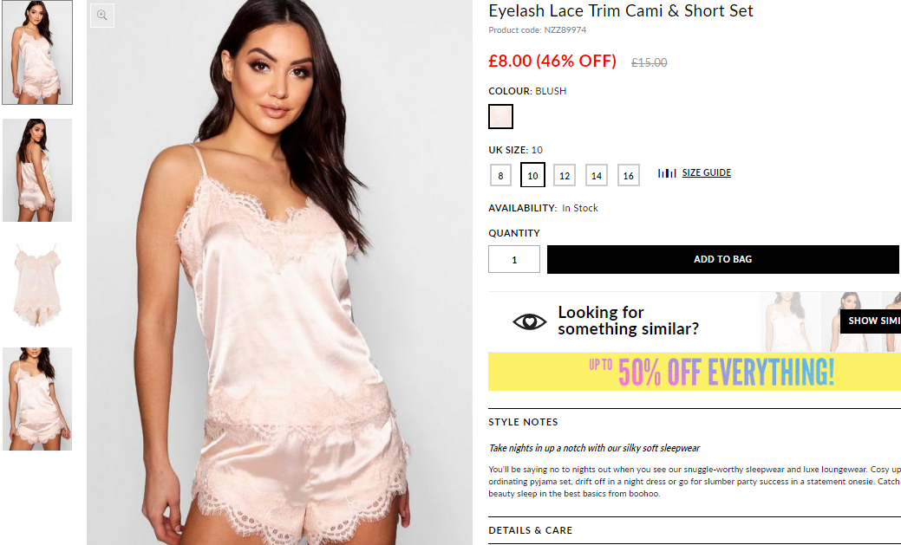Image resolution: width=901 pixels, height=545 pixels.
Task: Add the item to bag
Action: [x=723, y=260]
